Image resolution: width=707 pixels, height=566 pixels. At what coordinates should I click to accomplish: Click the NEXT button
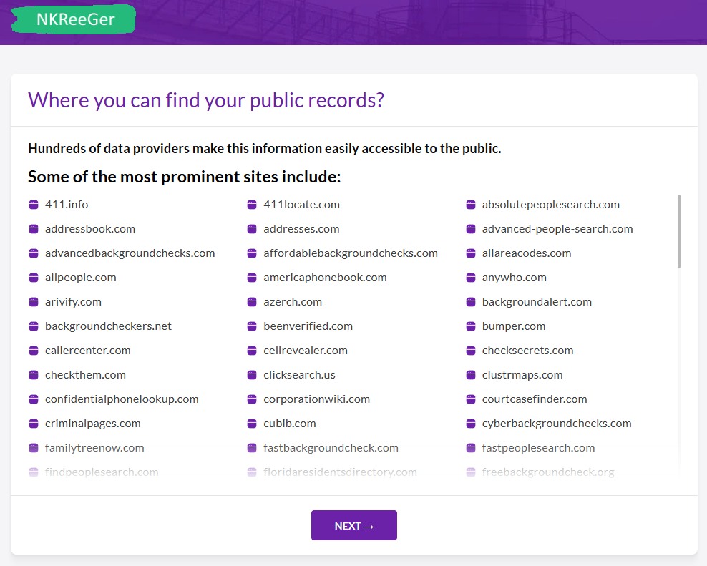[354, 525]
